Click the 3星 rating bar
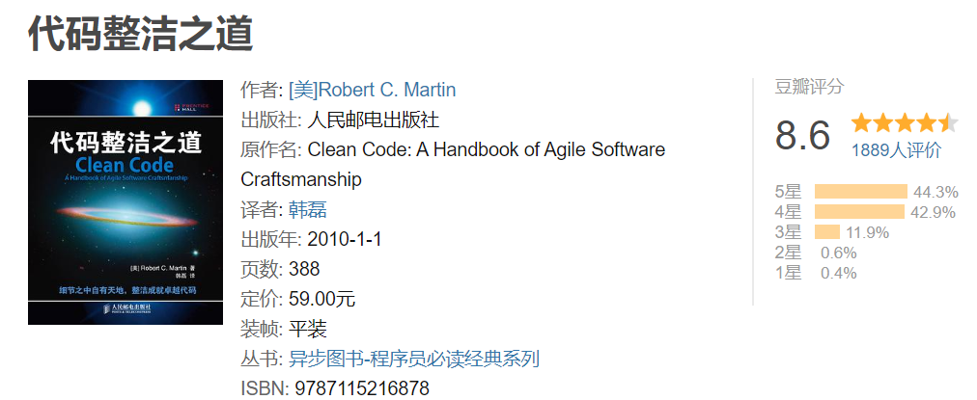977x400 pixels. pos(826,232)
